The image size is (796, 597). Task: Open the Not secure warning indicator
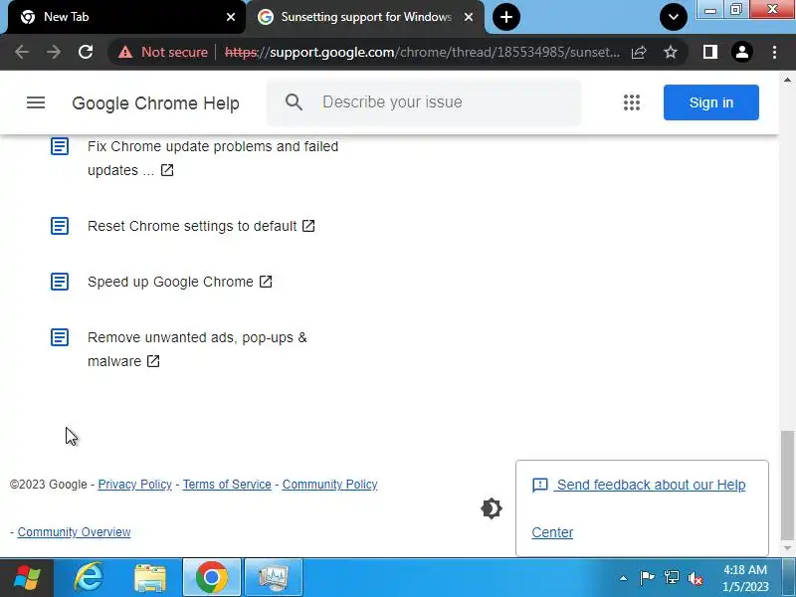point(163,52)
